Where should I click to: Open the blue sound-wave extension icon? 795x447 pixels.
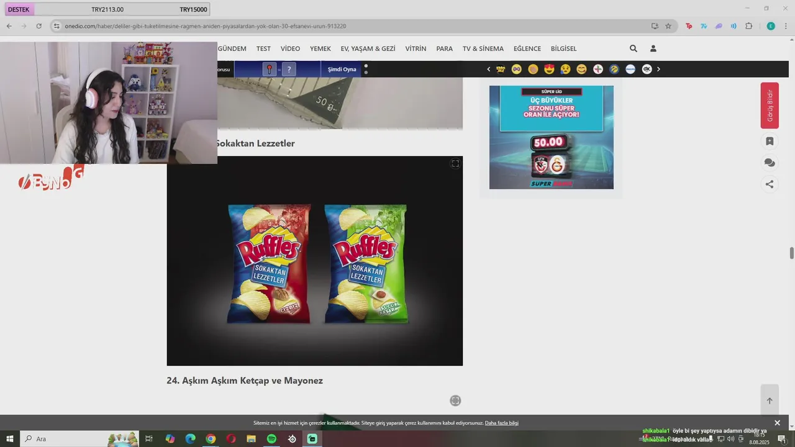pyautogui.click(x=734, y=26)
